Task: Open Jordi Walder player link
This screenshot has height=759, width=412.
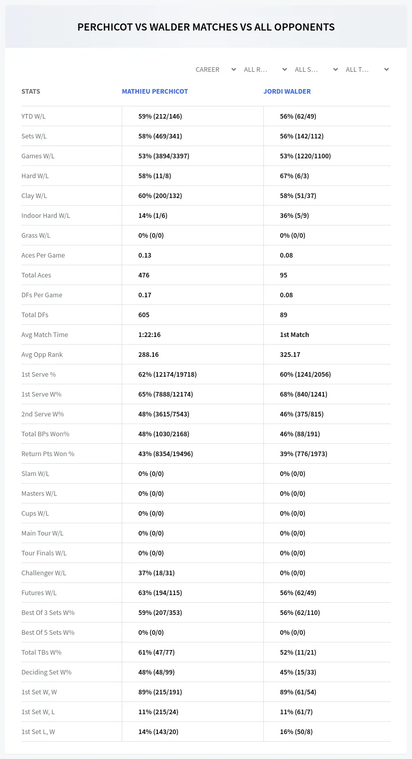Action: tap(287, 92)
